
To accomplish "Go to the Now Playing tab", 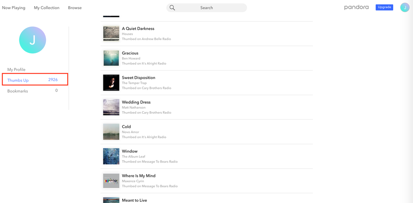I will coord(14,8).
